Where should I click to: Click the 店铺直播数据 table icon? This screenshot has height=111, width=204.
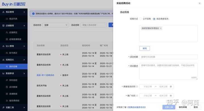pyautogui.click(x=7, y=39)
